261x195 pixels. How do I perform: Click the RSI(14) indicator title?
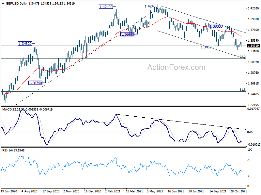(8, 150)
